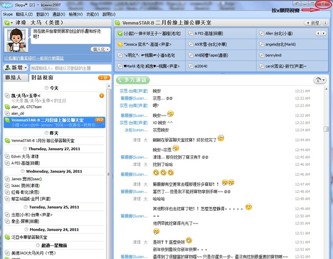The width and height of the screenshot is (333, 259).
Task: Select participant A9米雪-台北[中華]
Action: tap(221, 44)
